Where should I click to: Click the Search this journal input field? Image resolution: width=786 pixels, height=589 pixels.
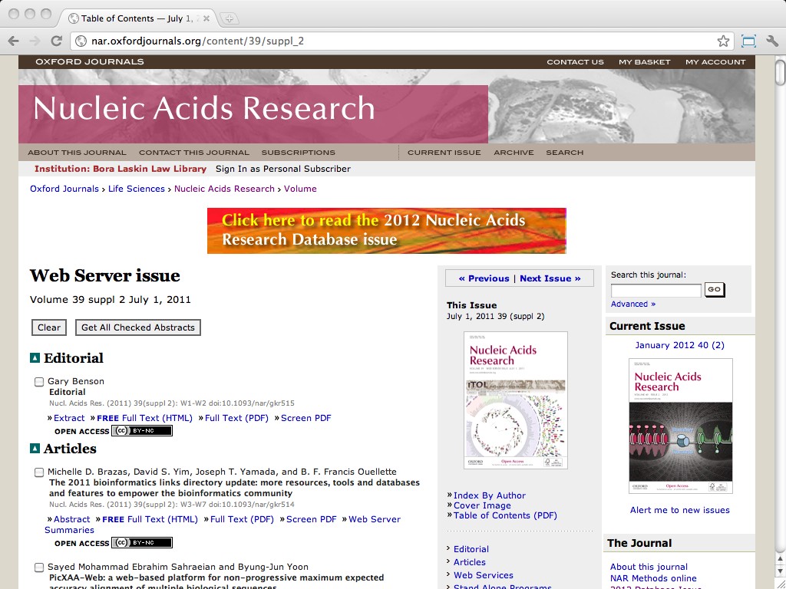point(656,290)
